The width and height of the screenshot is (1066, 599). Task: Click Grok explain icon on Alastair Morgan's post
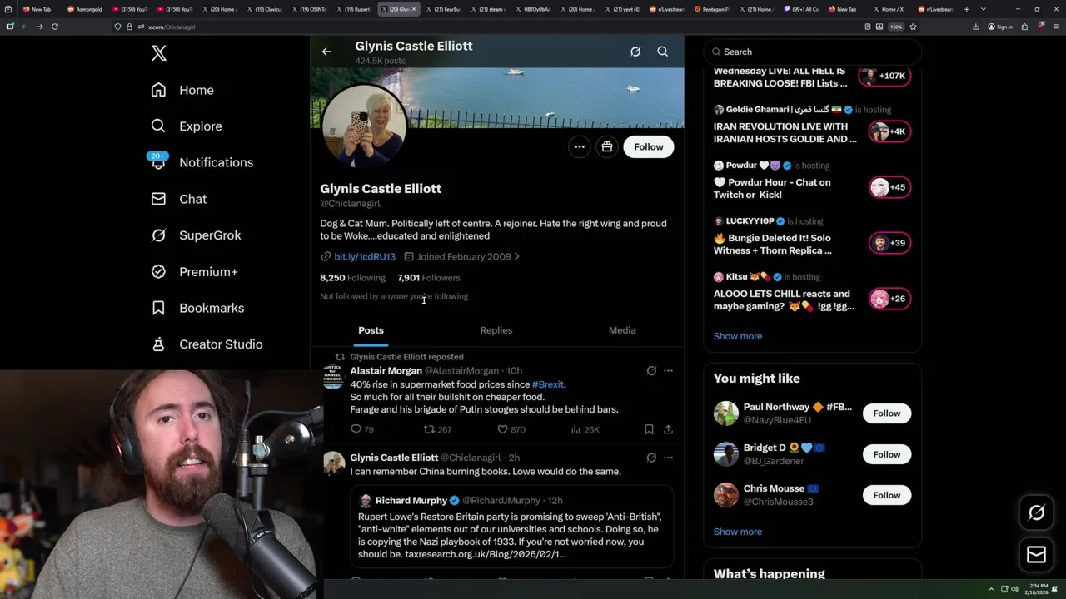point(651,371)
